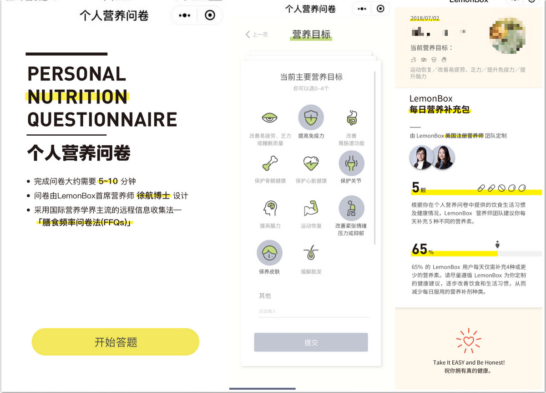The height and width of the screenshot is (393, 546).
Task: Select the 改善易疲劳 eye icon goal
Action: point(270,118)
